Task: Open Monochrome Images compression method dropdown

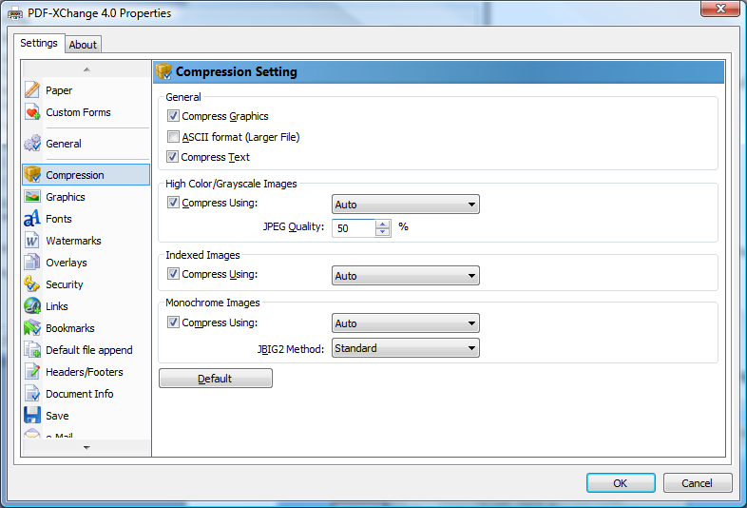Action: point(406,323)
